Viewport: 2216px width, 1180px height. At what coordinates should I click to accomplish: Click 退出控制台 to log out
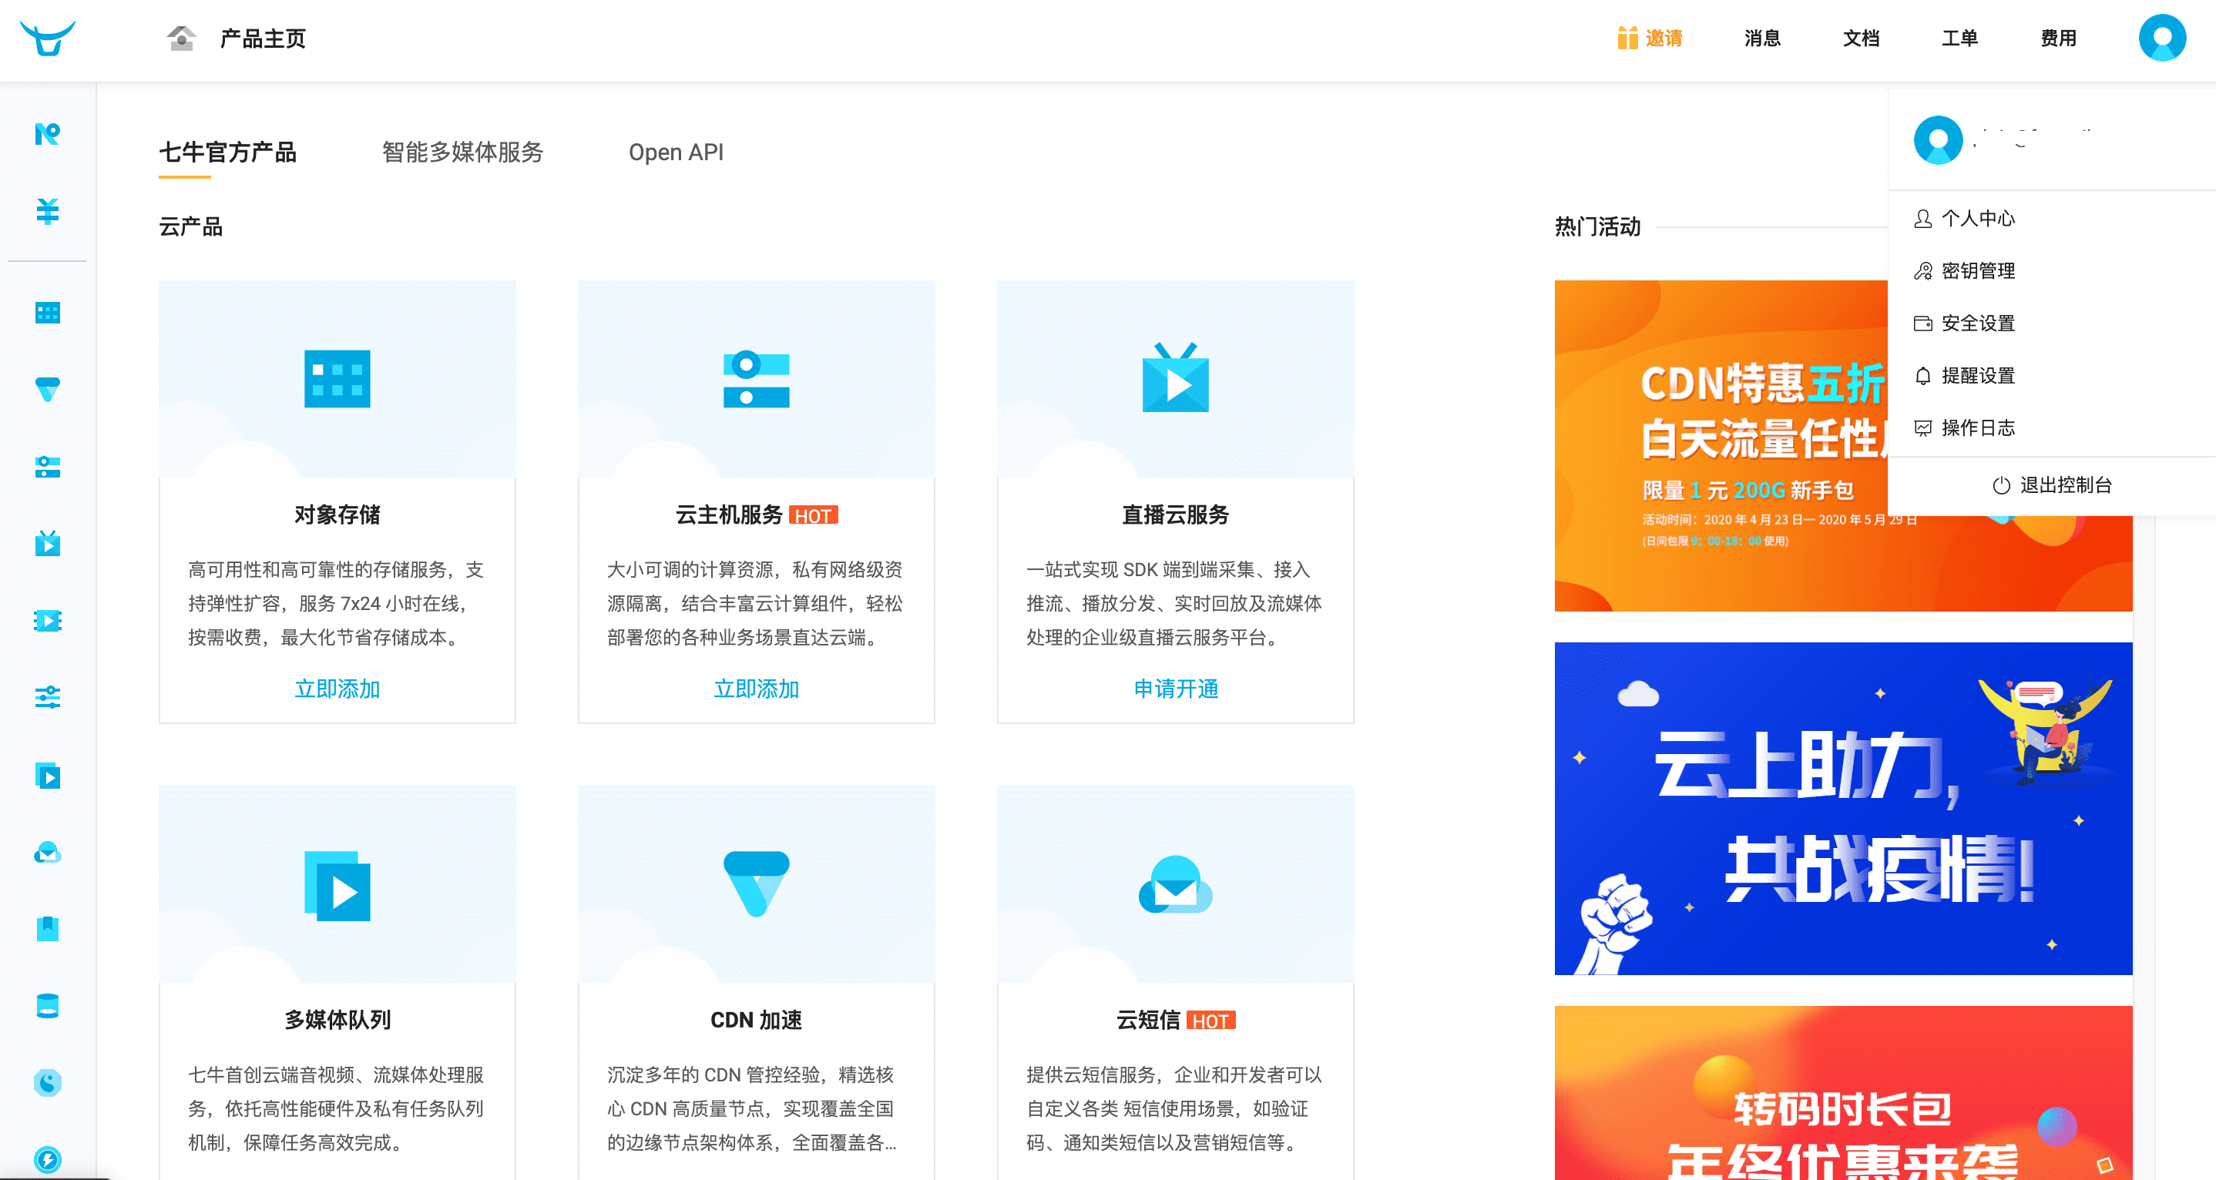(2053, 485)
